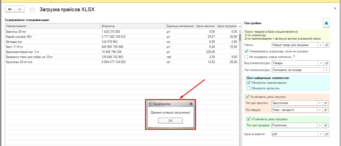341x146 pixels.
Task: Enable Не создавать новые элементы checkbox
Action: [246, 57]
